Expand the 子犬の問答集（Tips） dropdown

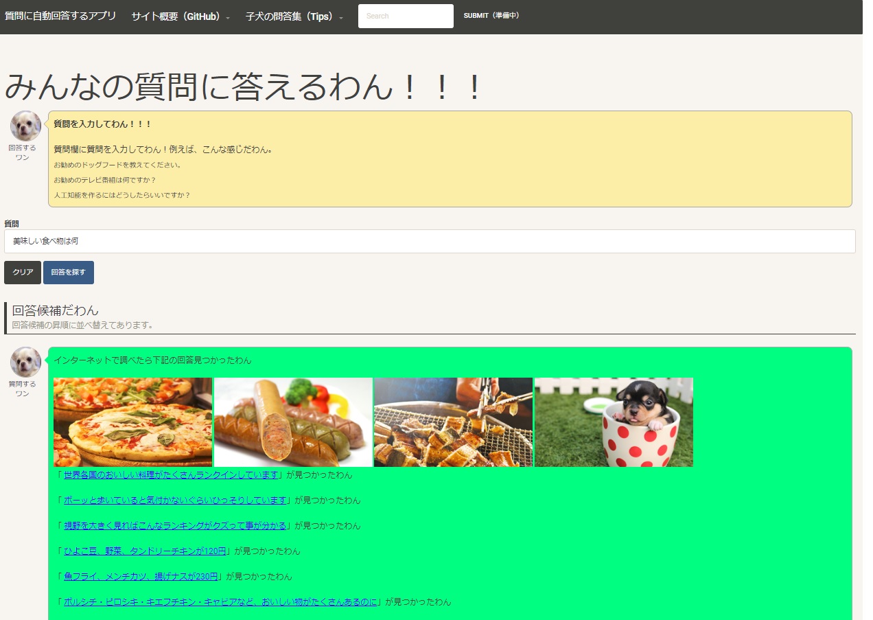coord(294,16)
